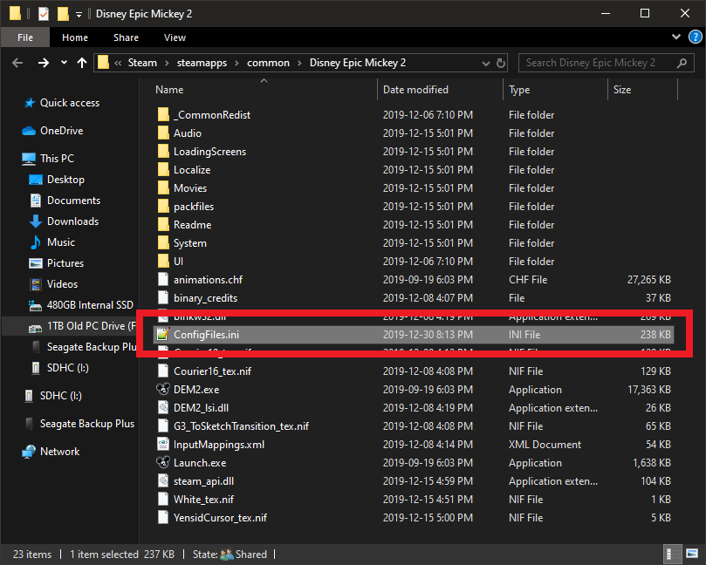Select the DEM2.exe Mickey application icon
This screenshot has width=706, height=565.
163,389
